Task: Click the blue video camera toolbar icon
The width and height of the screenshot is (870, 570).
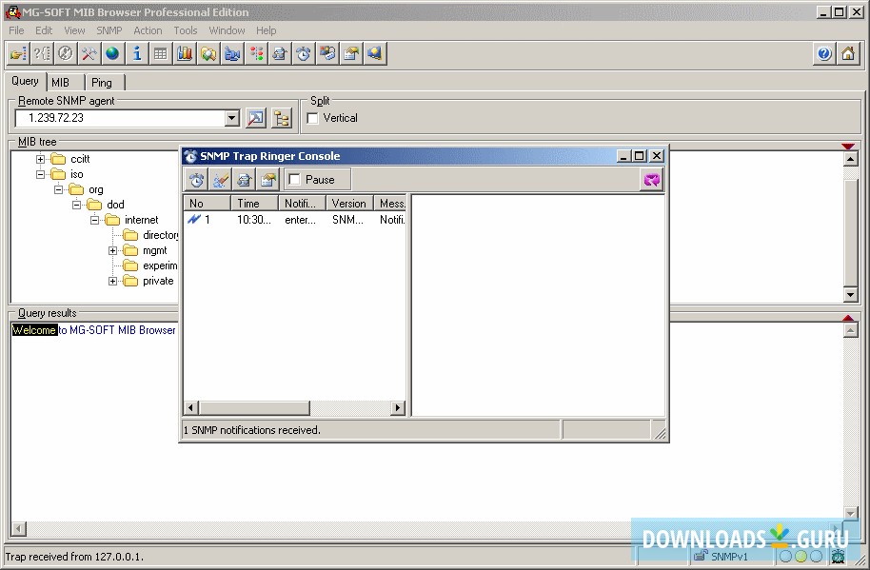Action: [x=232, y=54]
